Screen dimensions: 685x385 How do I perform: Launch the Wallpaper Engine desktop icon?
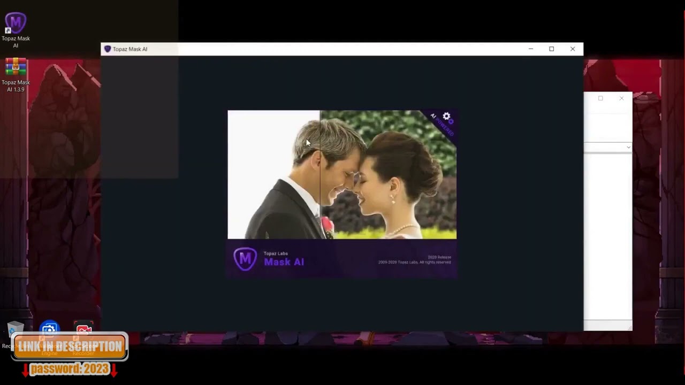click(49, 329)
